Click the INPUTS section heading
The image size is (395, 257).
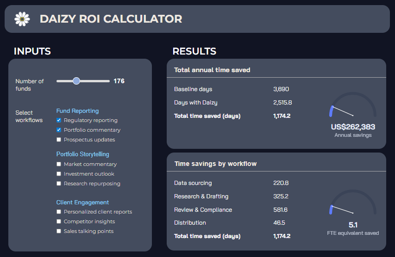click(32, 51)
